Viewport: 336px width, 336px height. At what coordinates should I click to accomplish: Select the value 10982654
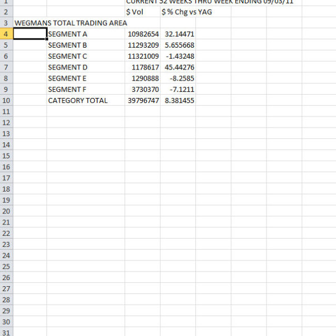[x=142, y=34]
